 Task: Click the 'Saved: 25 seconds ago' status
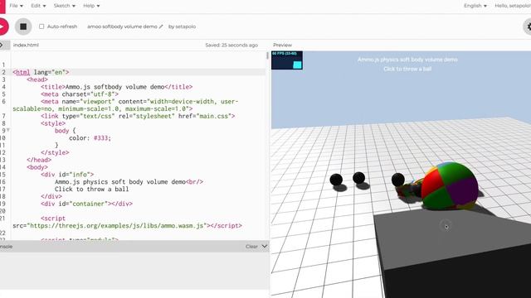231,45
